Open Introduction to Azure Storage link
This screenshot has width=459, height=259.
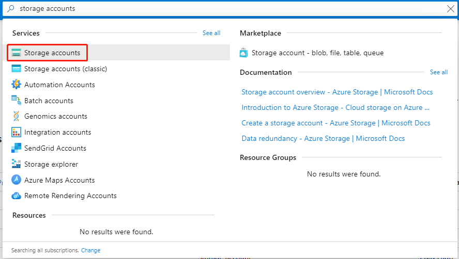tap(335, 107)
